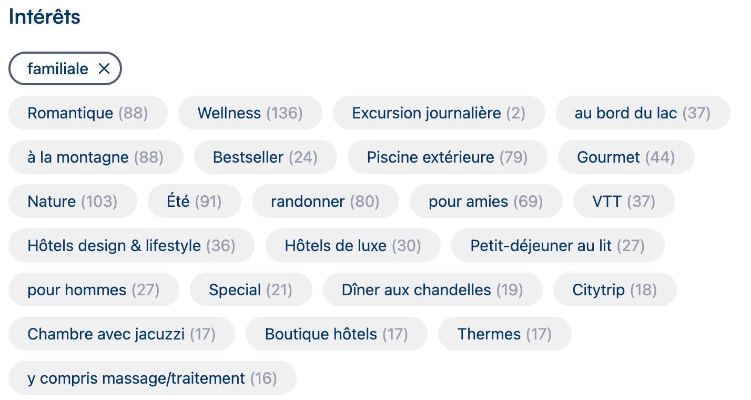Apply the Piscine extérieure filter
The width and height of the screenshot is (751, 400).
447,157
